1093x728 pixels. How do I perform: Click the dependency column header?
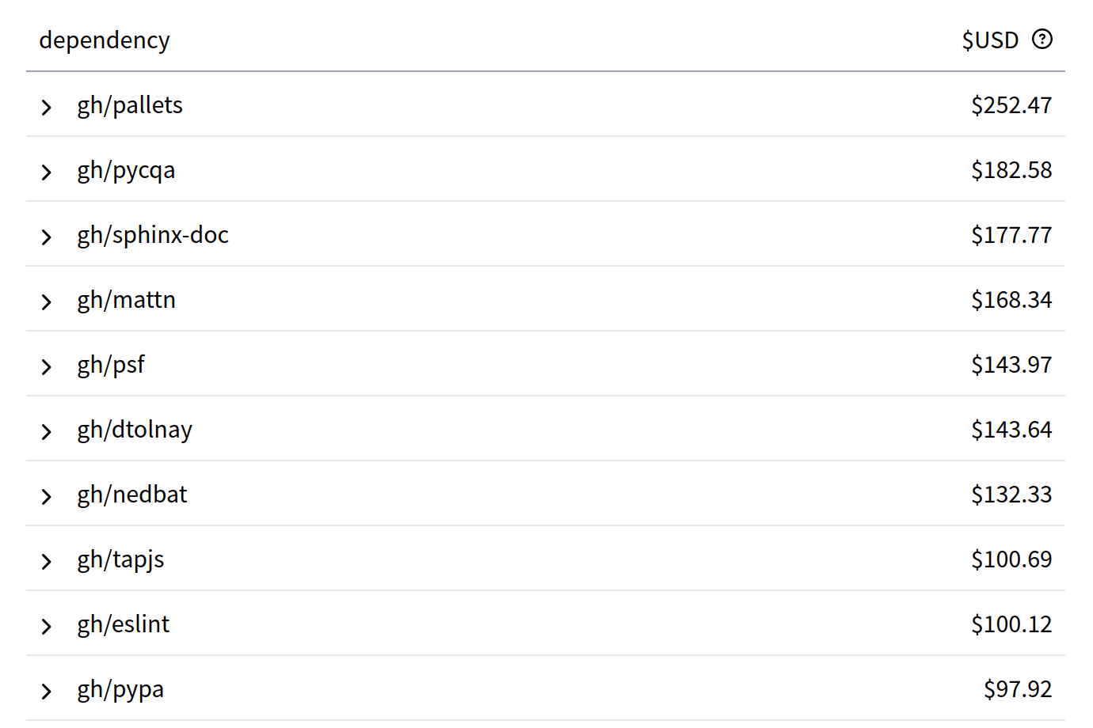coord(105,40)
